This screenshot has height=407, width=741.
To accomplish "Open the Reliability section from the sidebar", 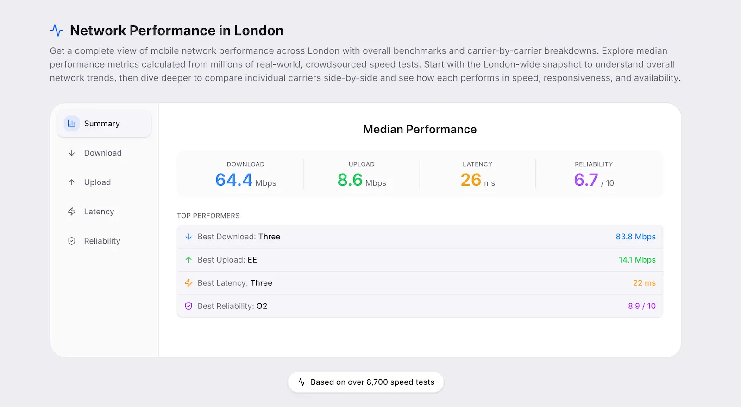I will point(102,241).
